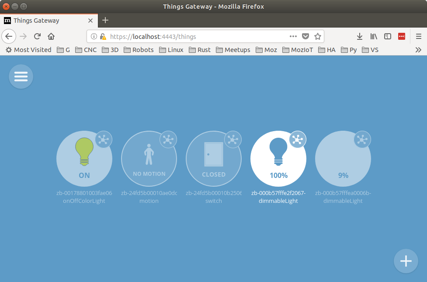Toggle the onOffColorLight green bulb
427x282 pixels.
[x=84, y=151]
